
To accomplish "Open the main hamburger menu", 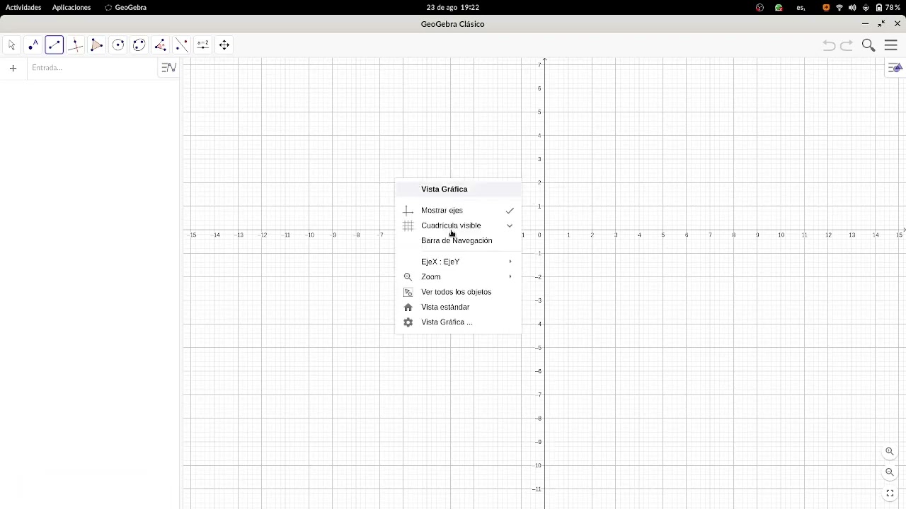I will (891, 45).
